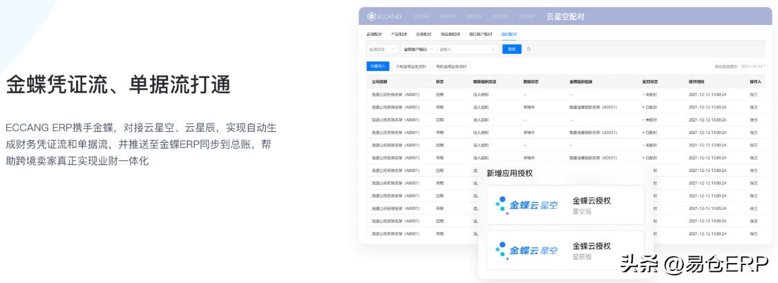
Task: Select the highlighted 组织配对 tab
Action: [x=509, y=35]
